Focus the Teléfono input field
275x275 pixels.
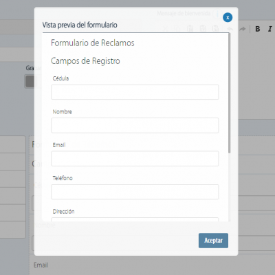click(135, 192)
